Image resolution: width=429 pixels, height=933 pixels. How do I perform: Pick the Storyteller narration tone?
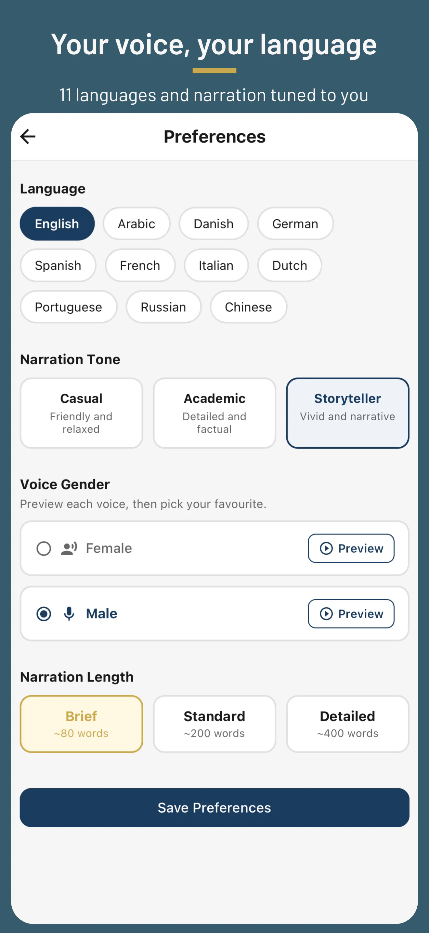click(348, 413)
